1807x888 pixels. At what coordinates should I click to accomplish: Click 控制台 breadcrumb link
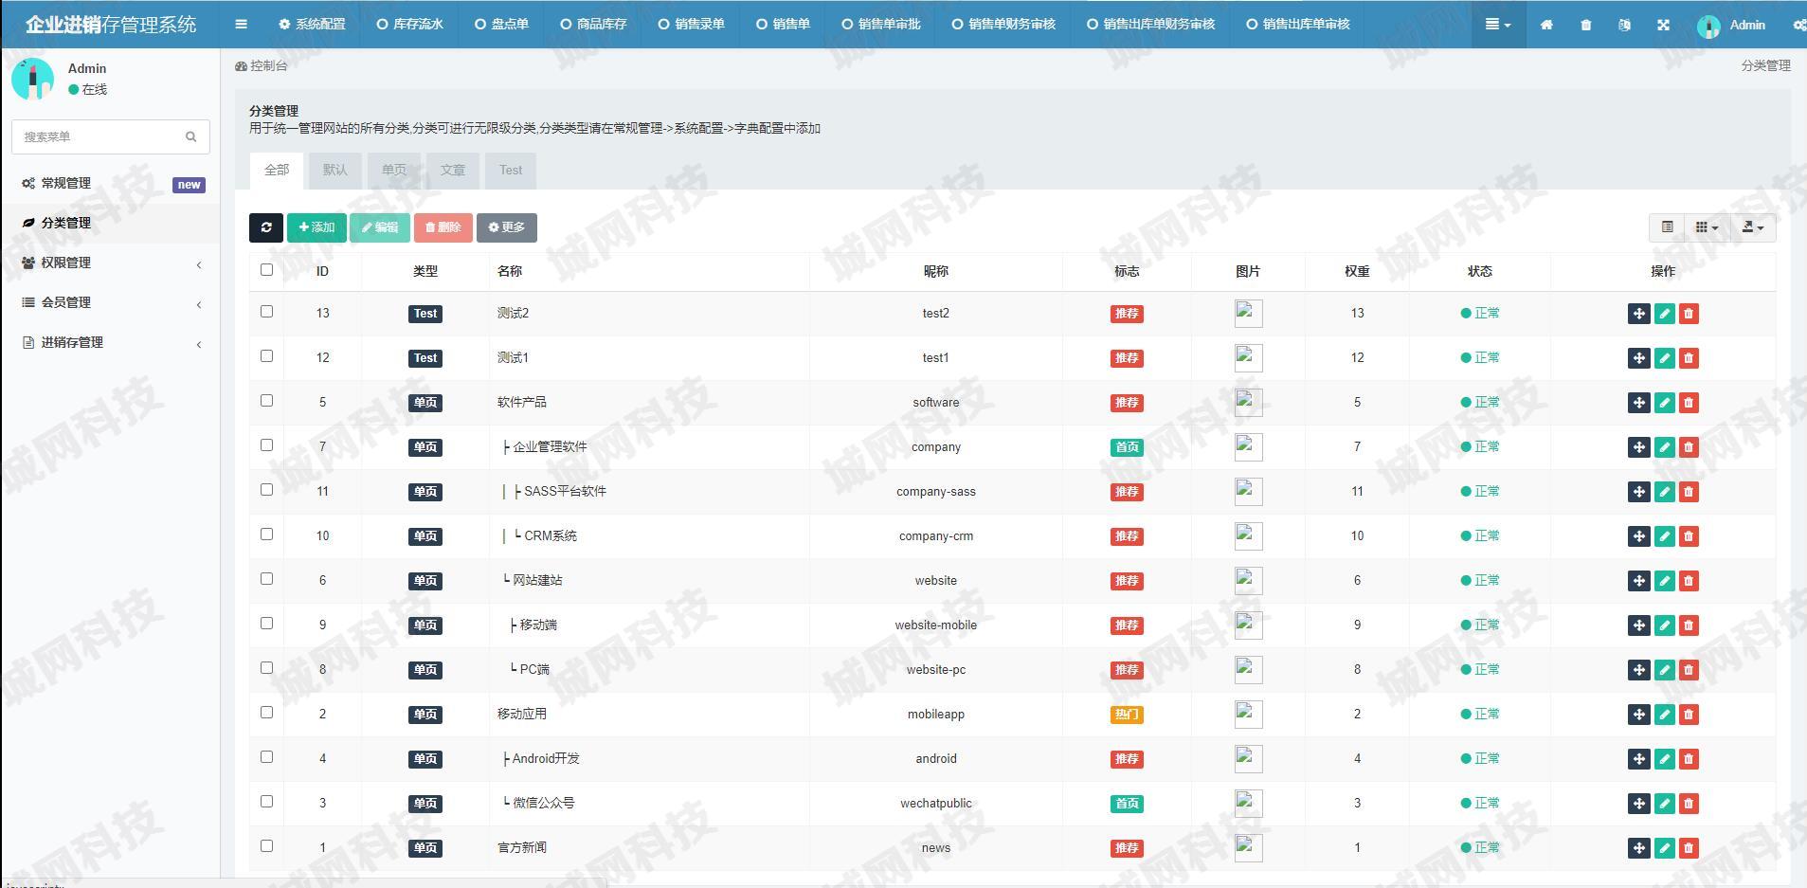tap(262, 66)
